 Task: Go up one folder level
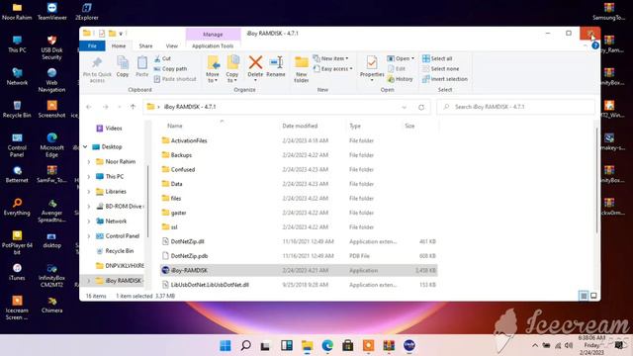[x=133, y=107]
